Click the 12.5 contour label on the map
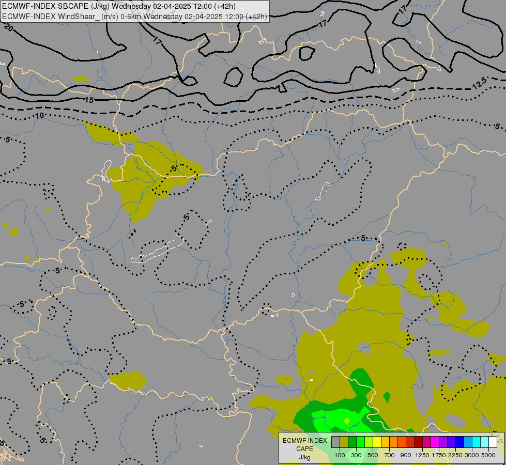The width and height of the screenshot is (506, 465). [479, 83]
